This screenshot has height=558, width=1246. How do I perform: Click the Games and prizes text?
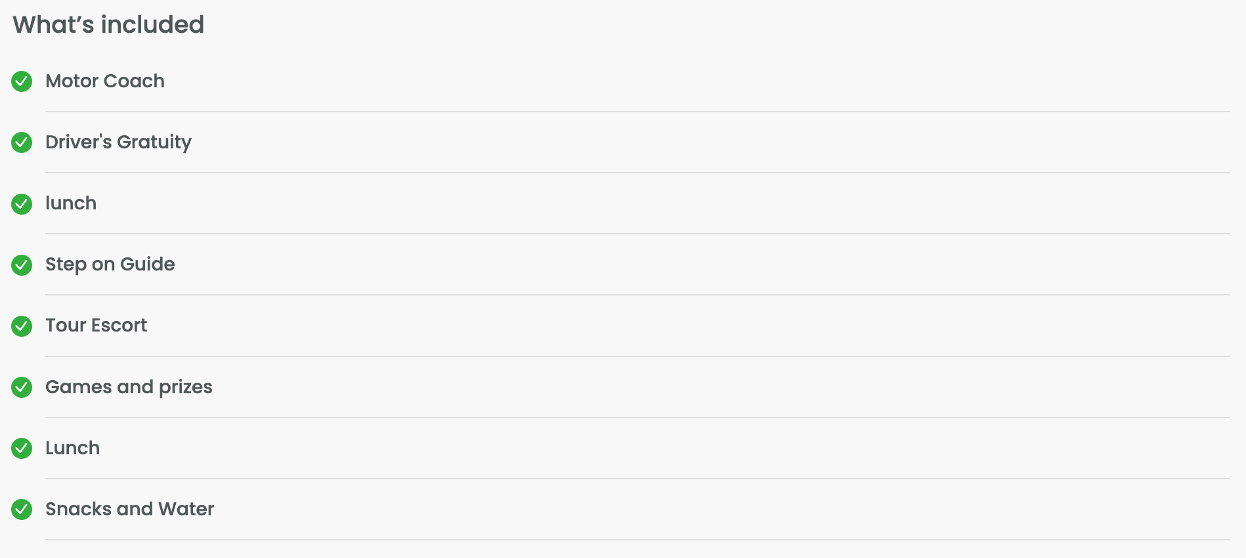[129, 387]
